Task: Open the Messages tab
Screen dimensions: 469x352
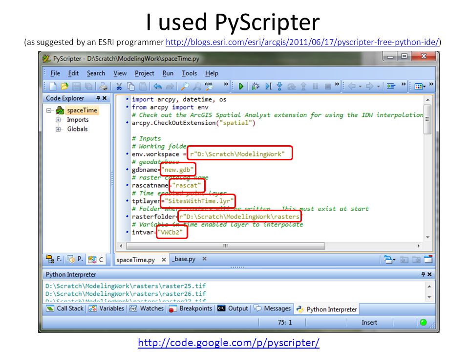Action: coord(272,308)
